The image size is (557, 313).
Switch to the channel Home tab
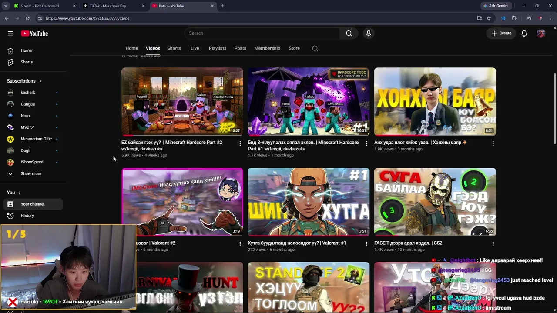(132, 48)
